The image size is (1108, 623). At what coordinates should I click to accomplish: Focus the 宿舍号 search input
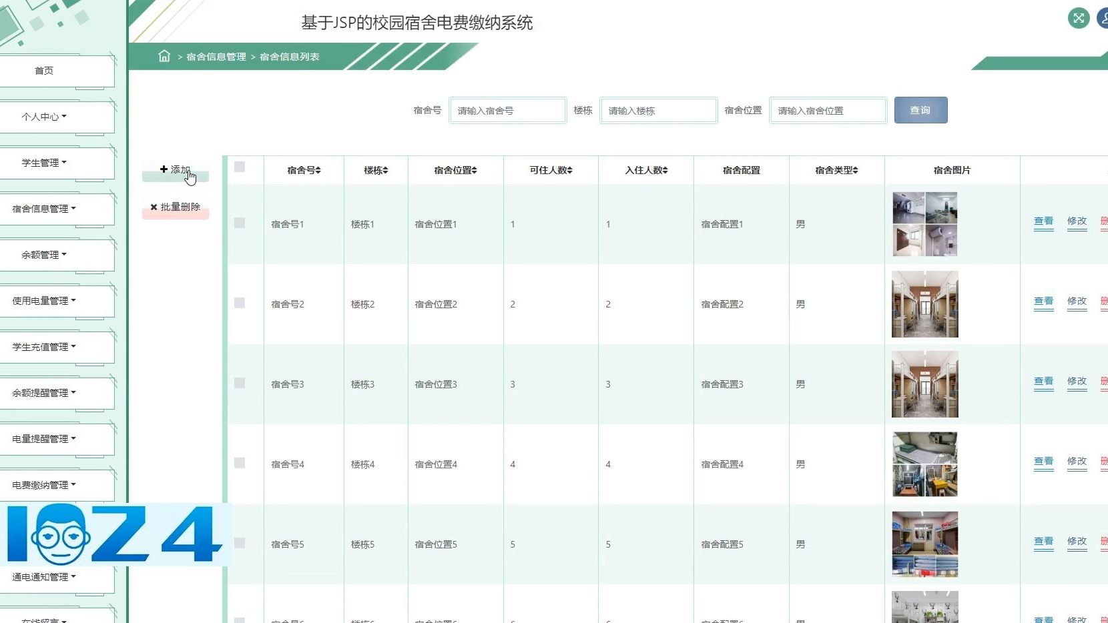(x=507, y=110)
